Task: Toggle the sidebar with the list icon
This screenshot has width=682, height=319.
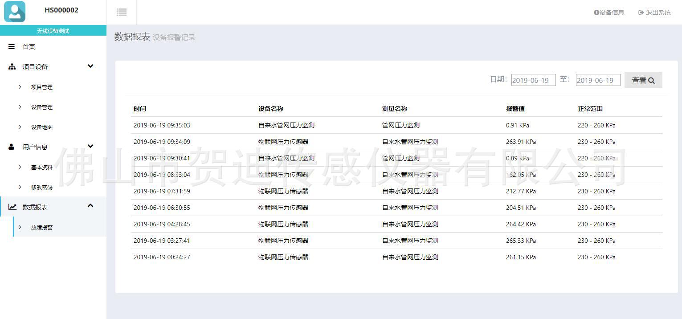Action: [x=122, y=12]
